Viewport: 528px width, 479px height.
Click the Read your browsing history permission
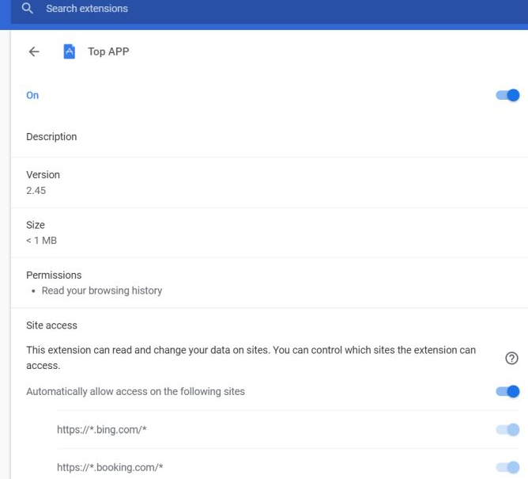coord(102,291)
